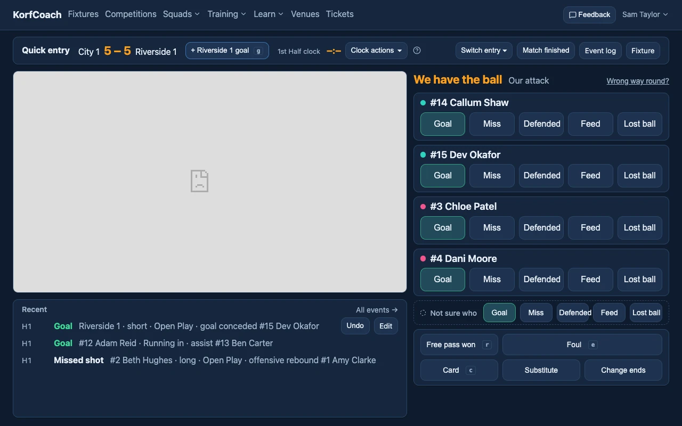Image resolution: width=682 pixels, height=426 pixels.
Task: Expand the Training menu
Action: point(227,14)
